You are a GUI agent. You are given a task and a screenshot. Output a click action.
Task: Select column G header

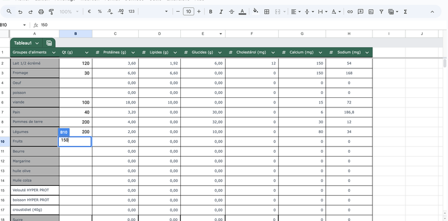[302, 34]
